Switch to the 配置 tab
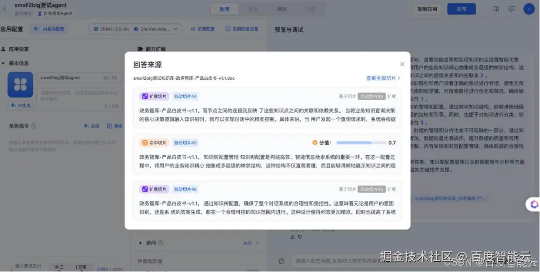The width and height of the screenshot is (540, 272). pos(225,9)
